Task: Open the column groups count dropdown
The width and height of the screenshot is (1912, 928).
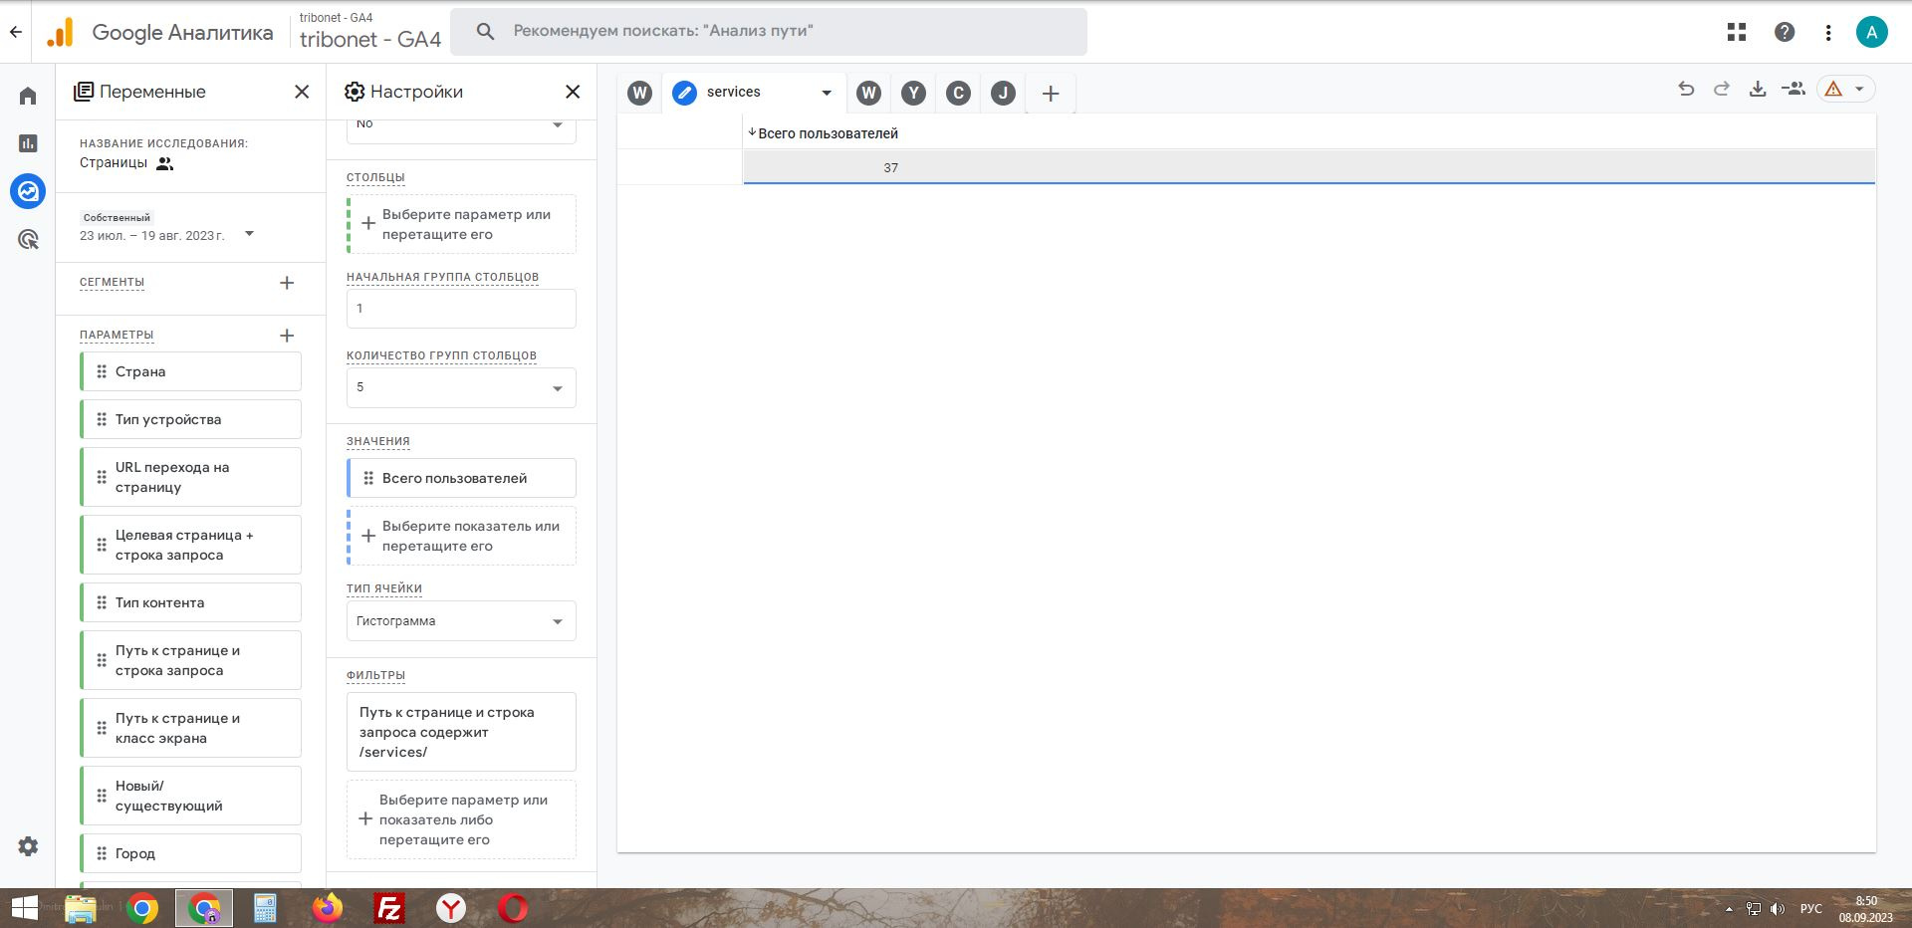Action: click(x=461, y=387)
